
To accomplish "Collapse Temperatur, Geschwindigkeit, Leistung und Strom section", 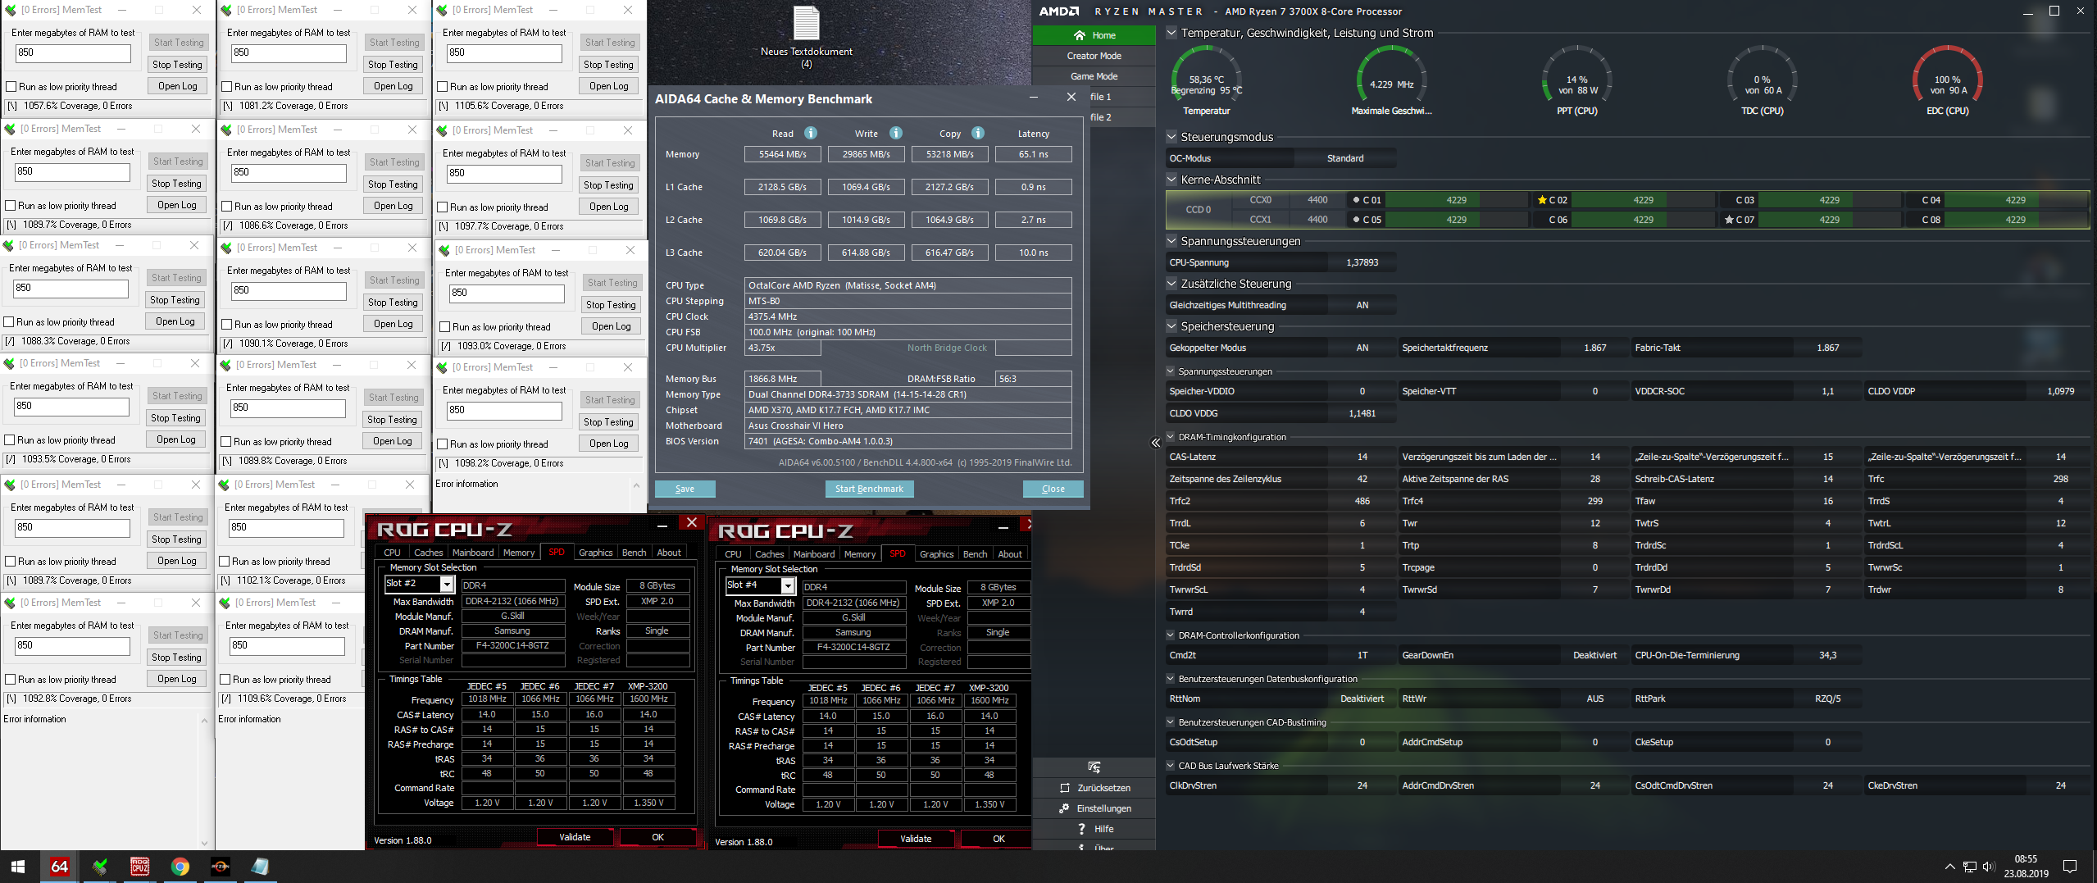I will tap(1171, 33).
